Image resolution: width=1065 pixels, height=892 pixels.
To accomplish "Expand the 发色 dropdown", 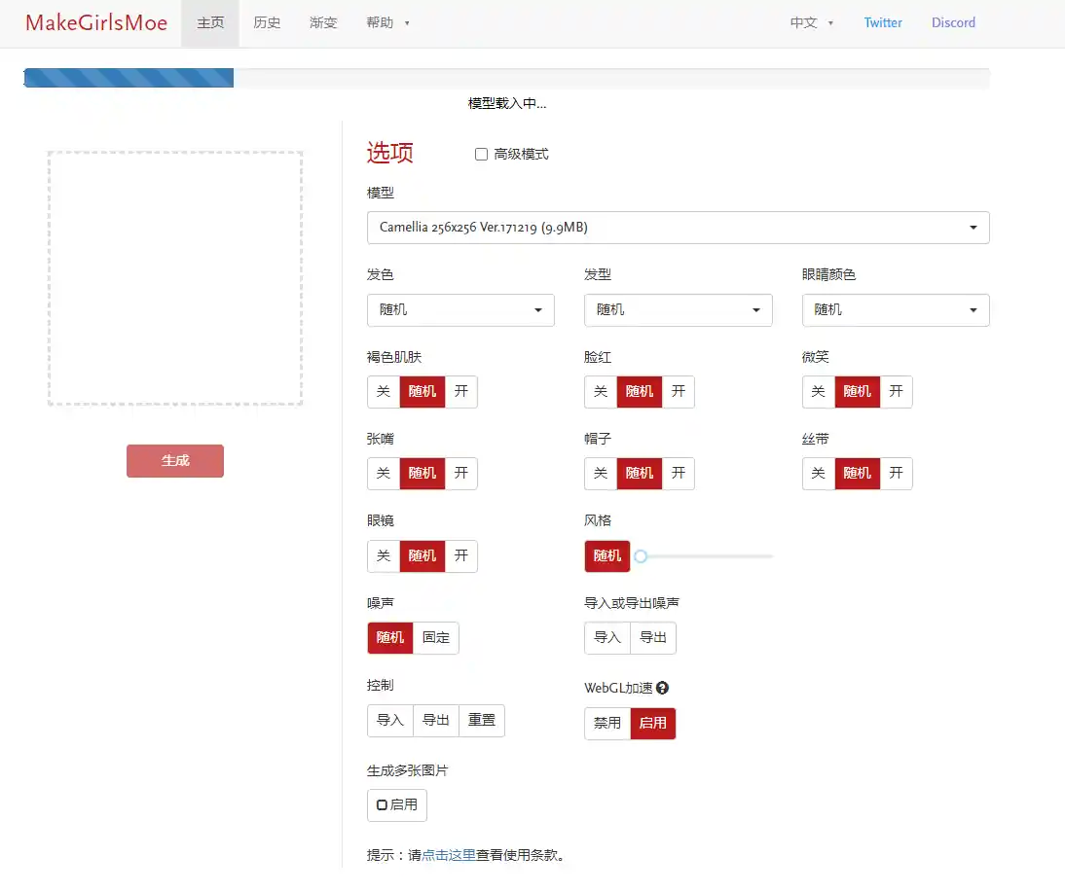I will (x=460, y=309).
